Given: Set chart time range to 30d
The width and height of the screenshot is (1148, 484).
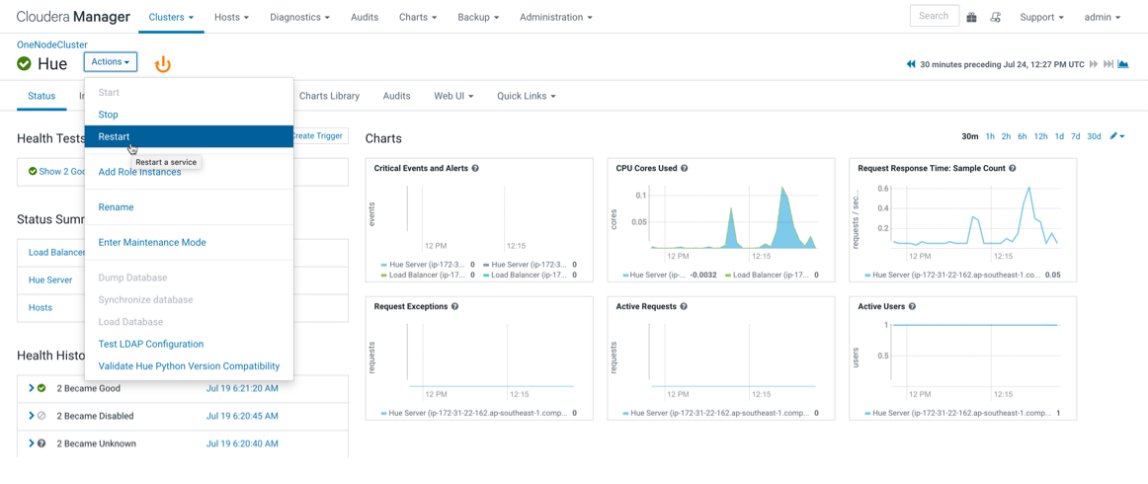Looking at the screenshot, I should [x=1094, y=136].
